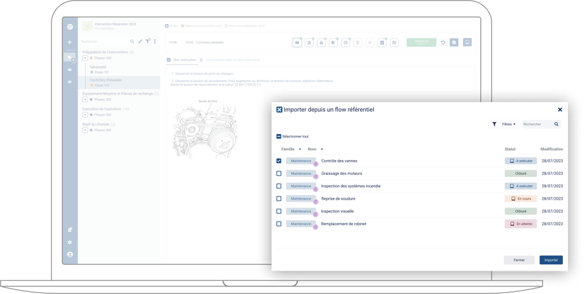The height and width of the screenshot is (294, 585).
Task: Click the checkmark box icon in the toolbar
Action: tap(382, 42)
